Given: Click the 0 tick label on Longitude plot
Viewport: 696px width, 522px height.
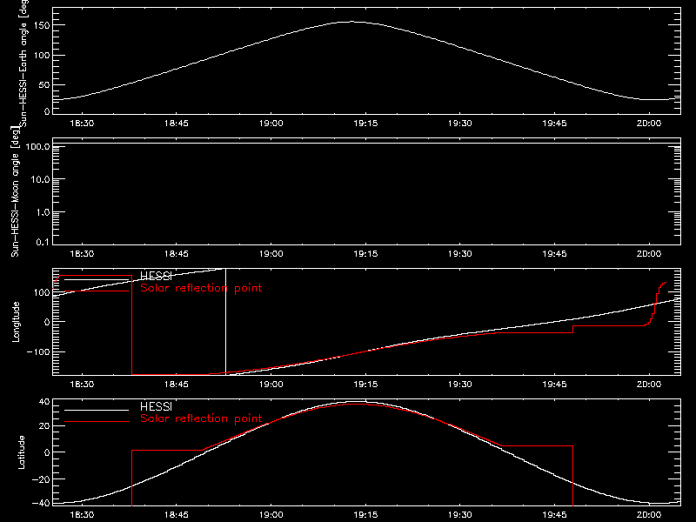Looking at the screenshot, I should (x=47, y=322).
